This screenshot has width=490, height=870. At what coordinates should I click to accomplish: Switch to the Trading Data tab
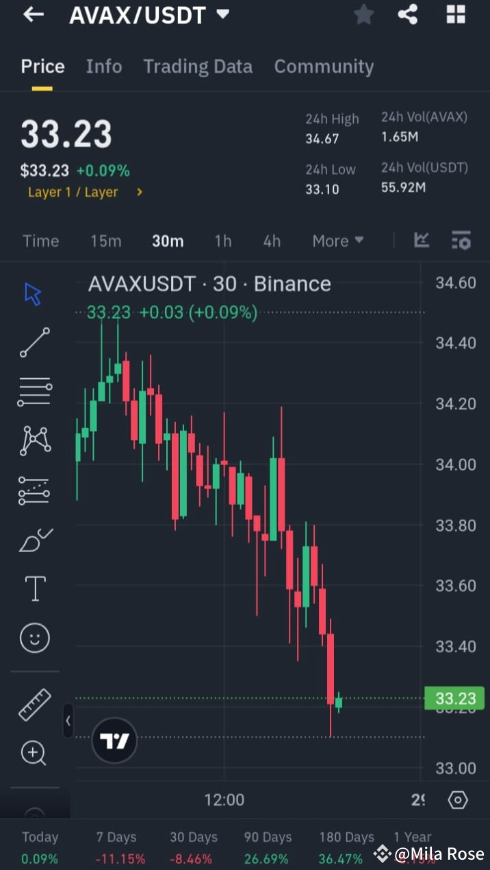(198, 66)
